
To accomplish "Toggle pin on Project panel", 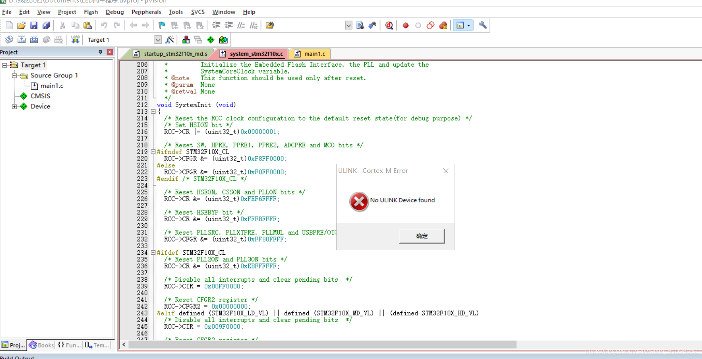I will (x=100, y=52).
